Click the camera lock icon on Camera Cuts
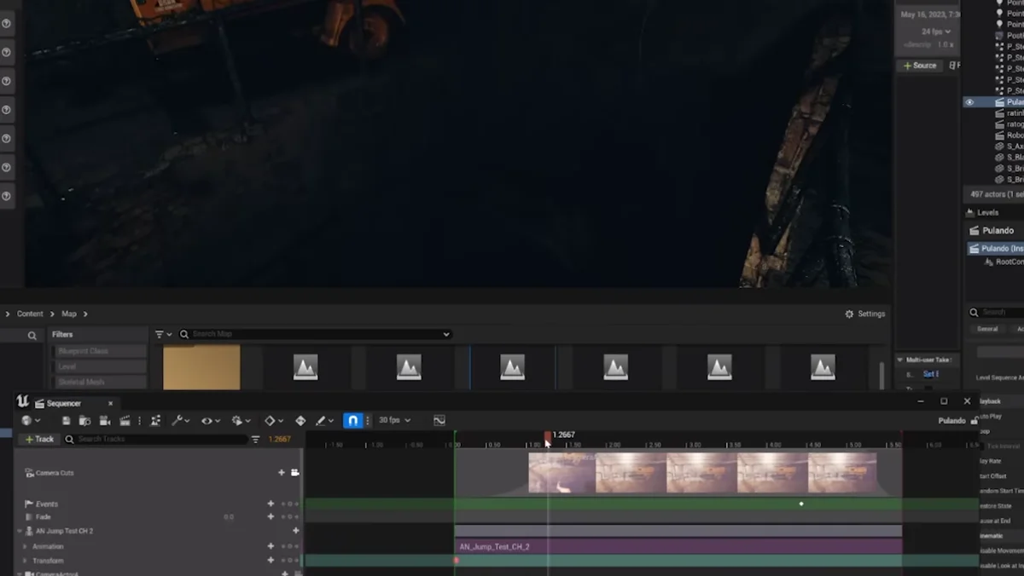Image resolution: width=1024 pixels, height=576 pixels. point(295,472)
